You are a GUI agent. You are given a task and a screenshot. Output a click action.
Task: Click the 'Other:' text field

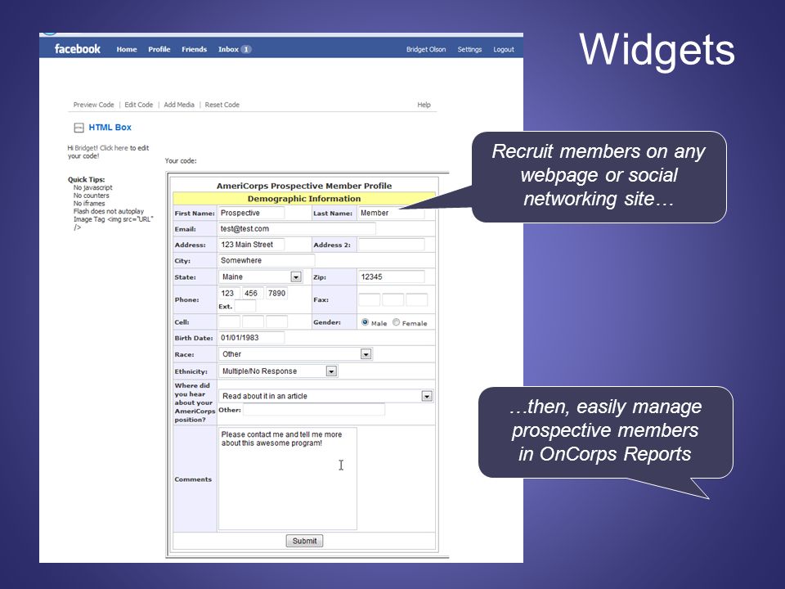[314, 410]
